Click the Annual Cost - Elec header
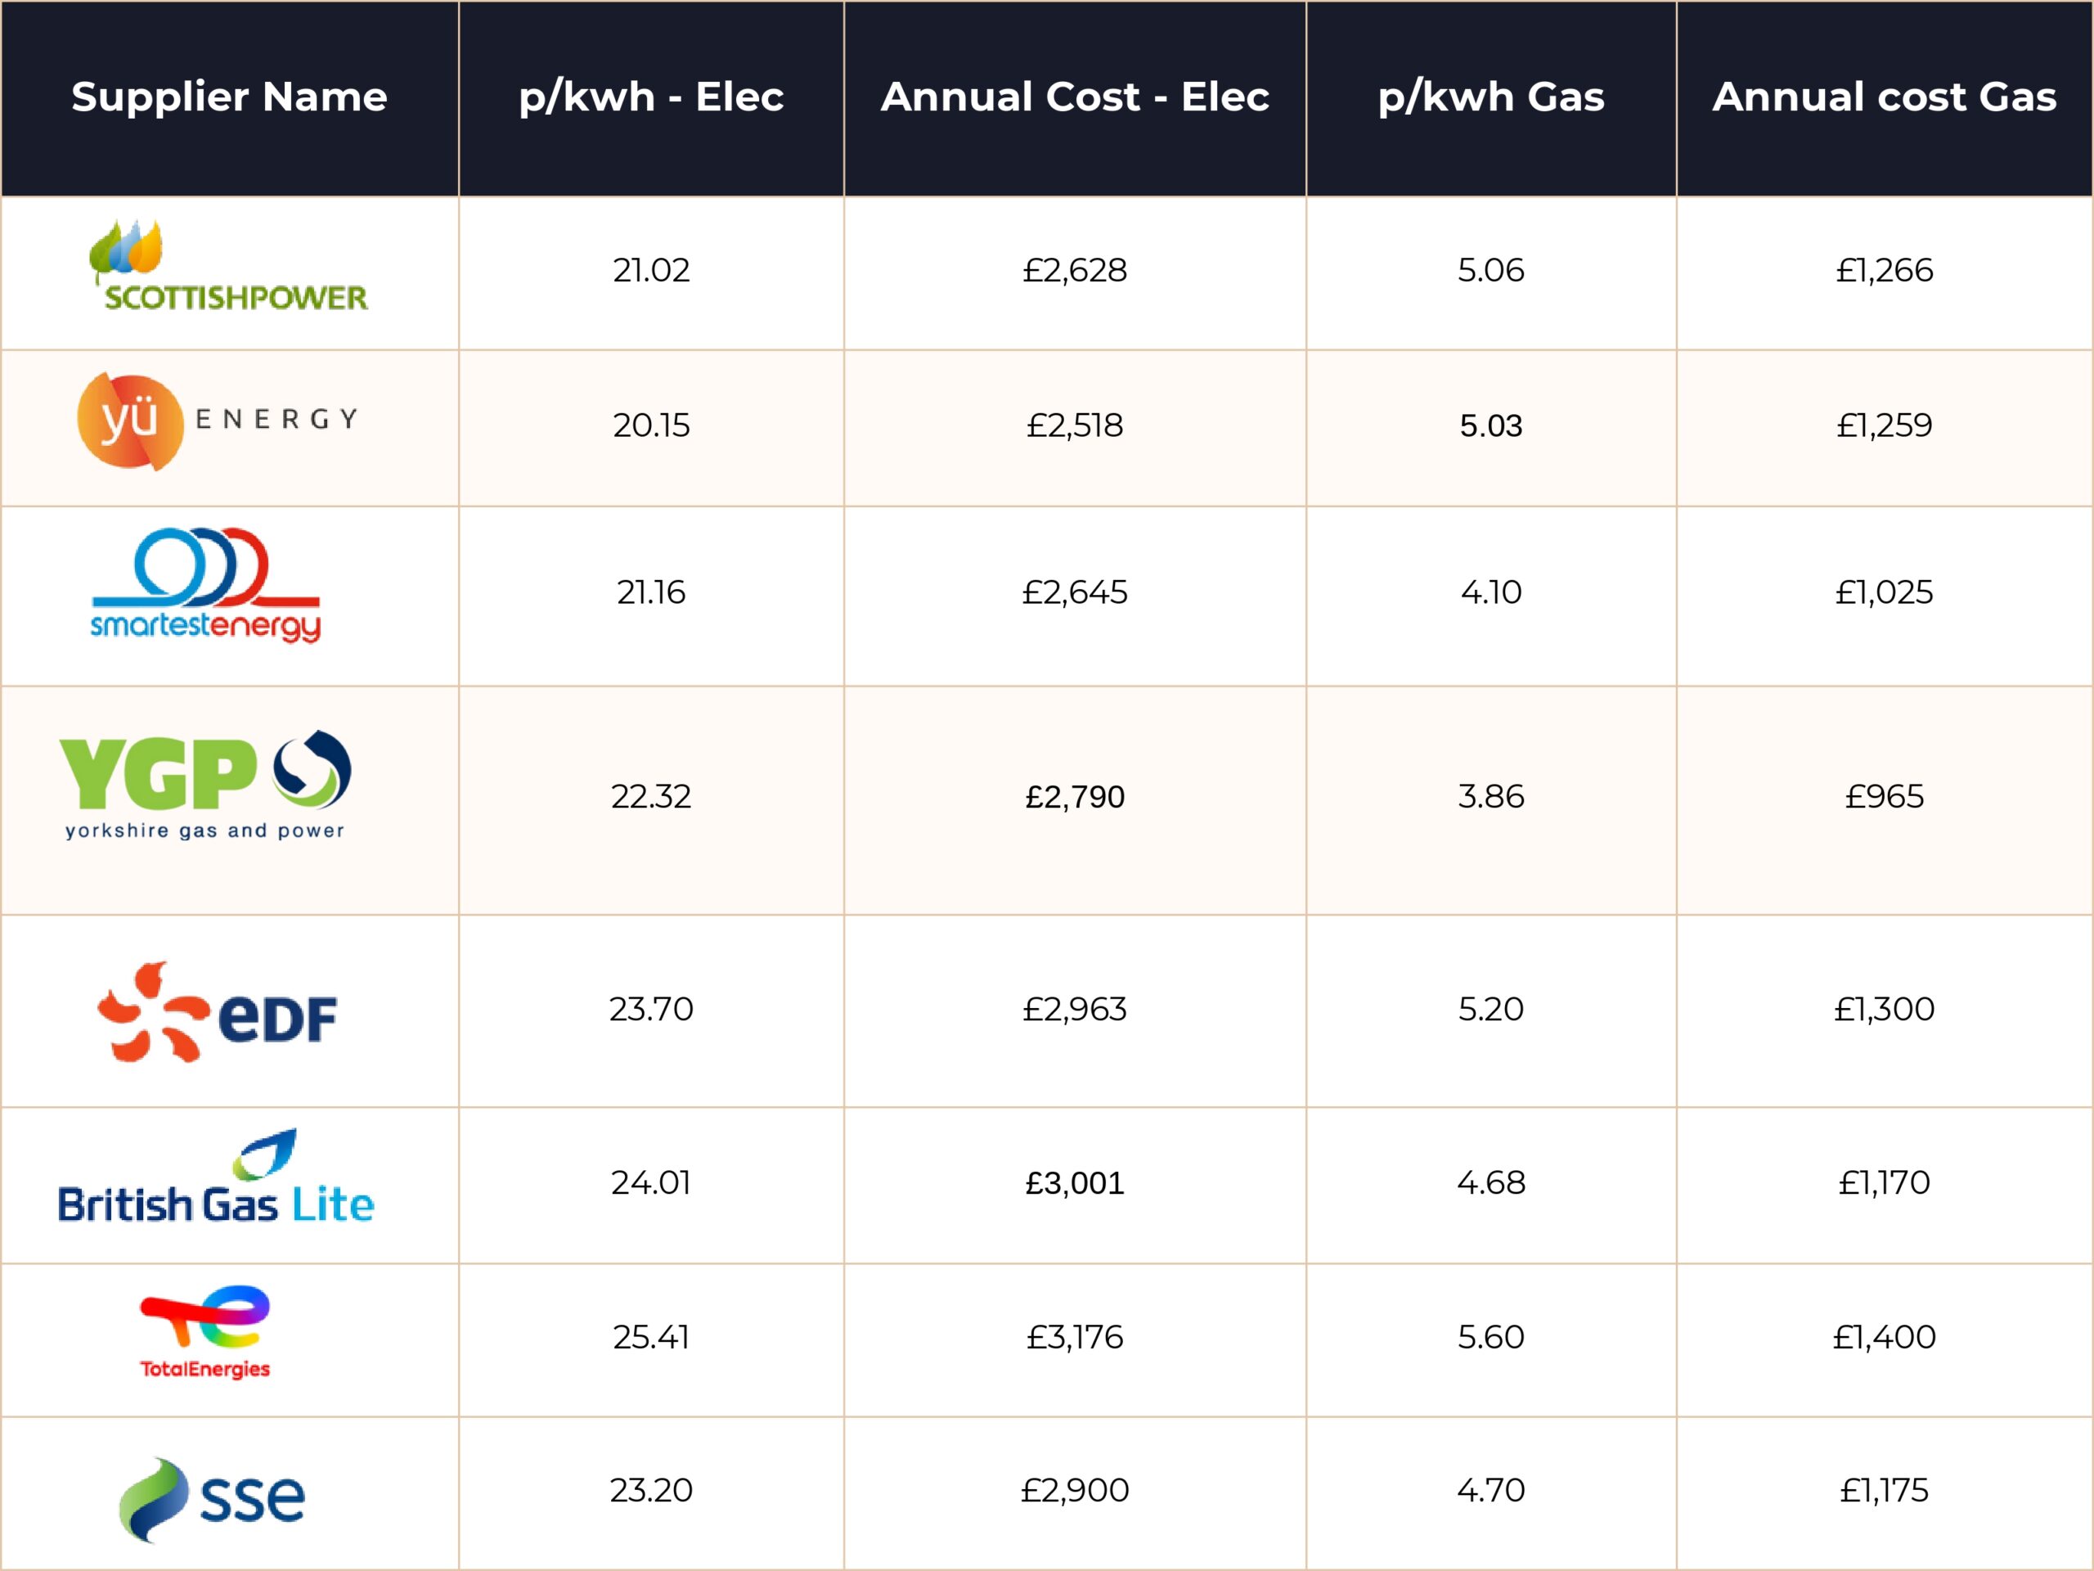 click(x=1075, y=97)
